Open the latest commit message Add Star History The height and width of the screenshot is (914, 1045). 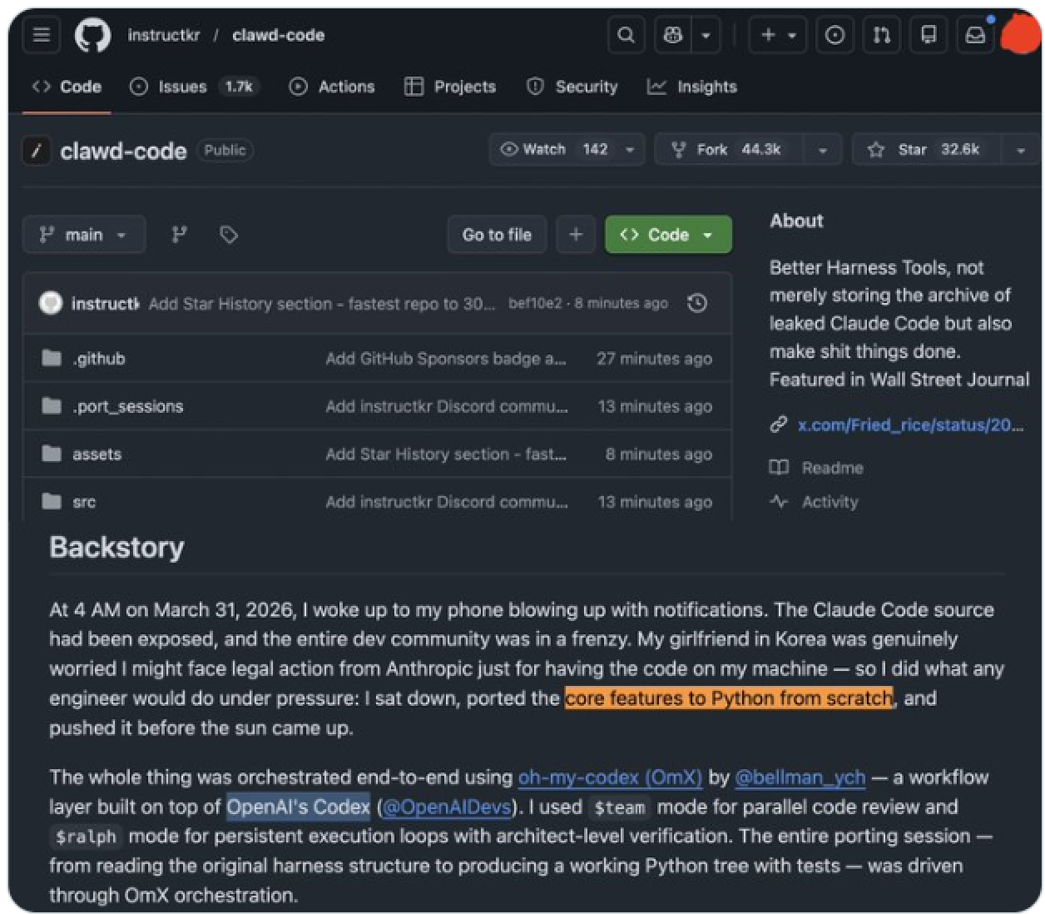pos(321,304)
